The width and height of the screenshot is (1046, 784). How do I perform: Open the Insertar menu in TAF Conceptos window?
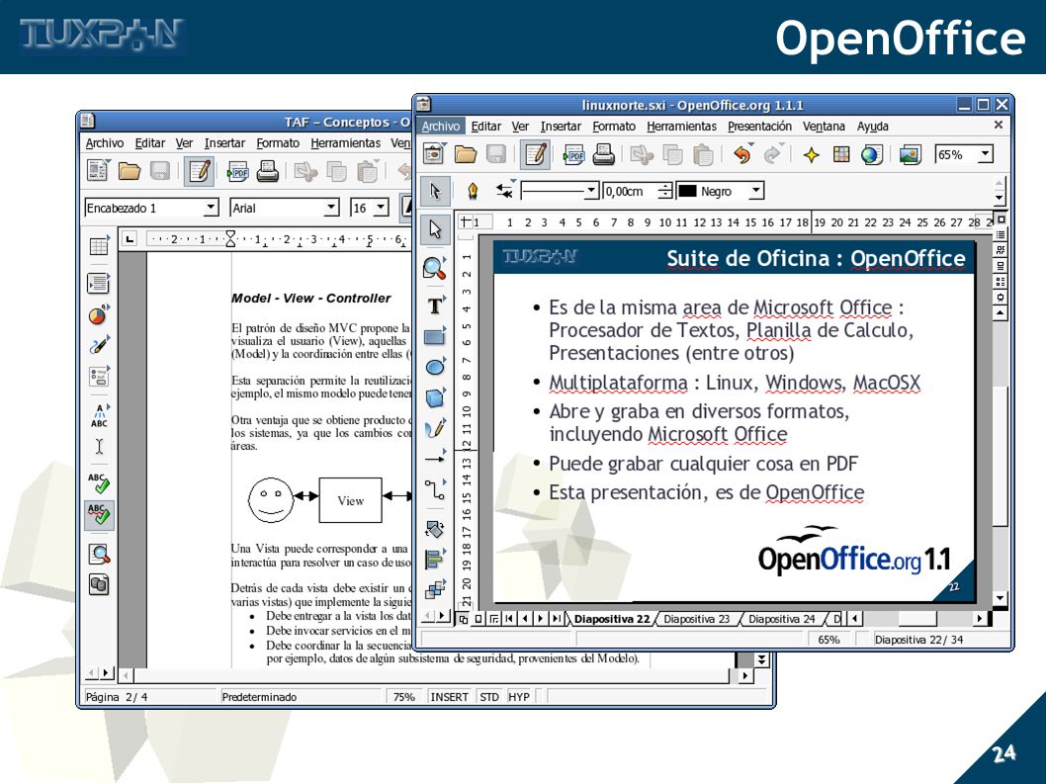click(224, 142)
